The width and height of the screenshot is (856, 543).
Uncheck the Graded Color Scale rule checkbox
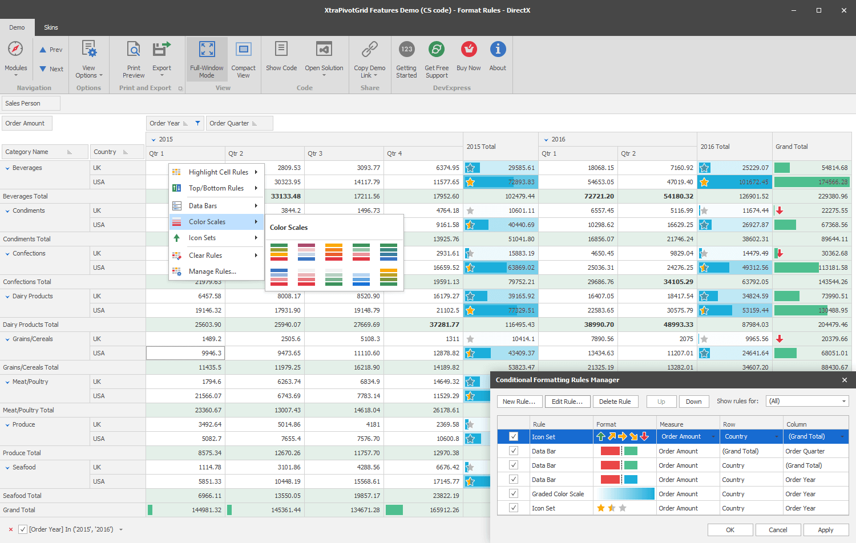(514, 494)
